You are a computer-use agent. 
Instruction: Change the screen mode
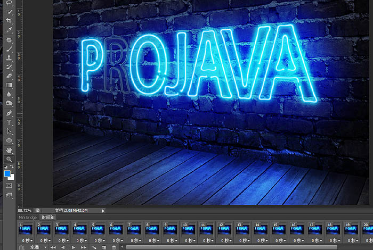tap(9, 195)
